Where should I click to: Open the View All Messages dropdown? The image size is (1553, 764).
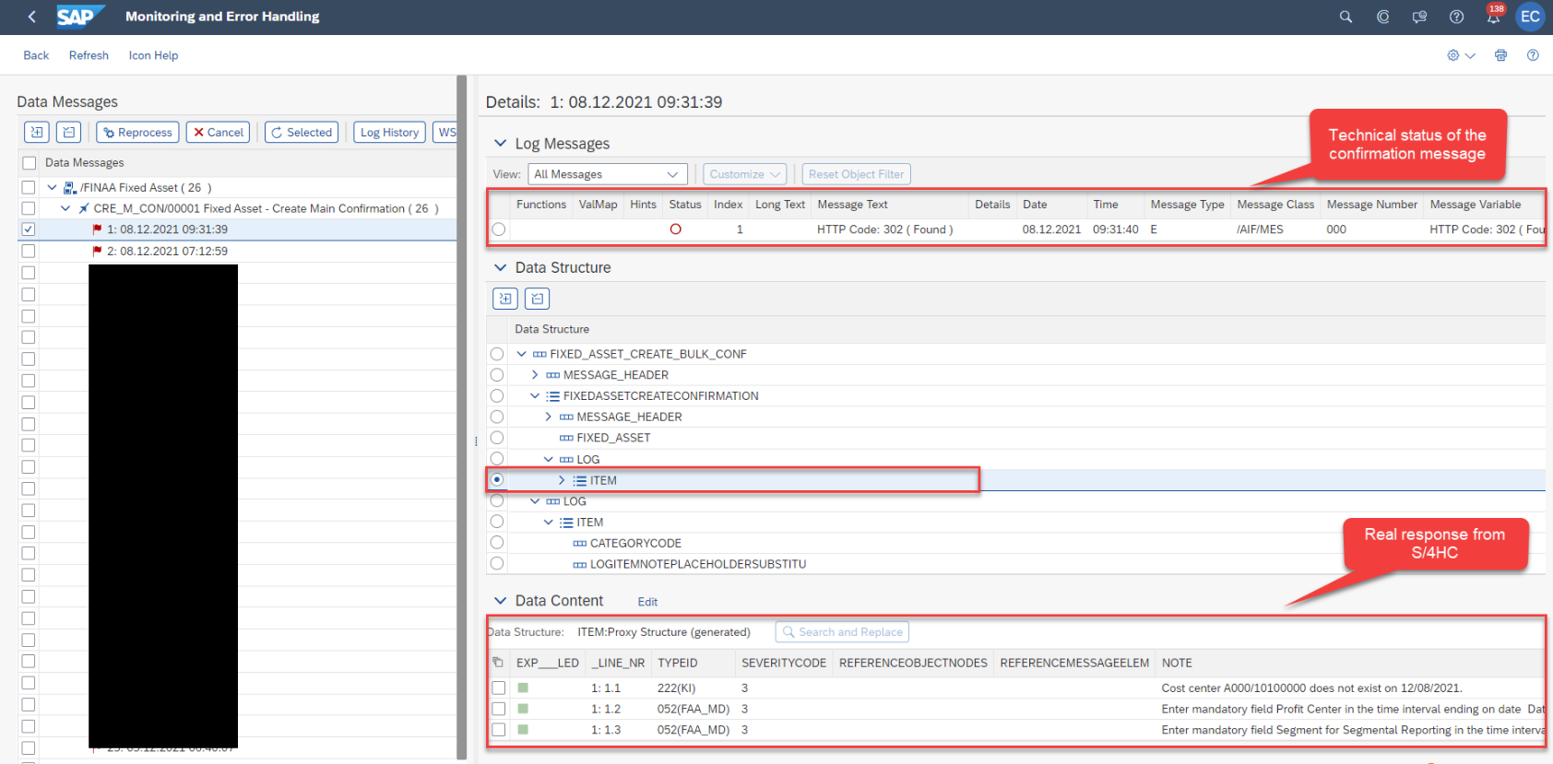coord(608,174)
